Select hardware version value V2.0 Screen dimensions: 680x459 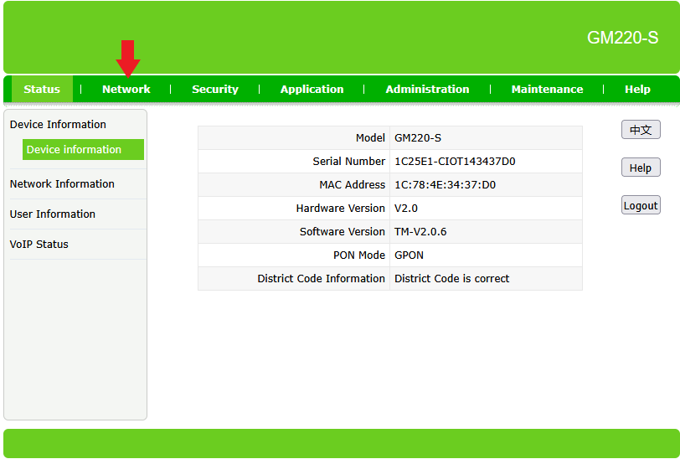pyautogui.click(x=406, y=209)
